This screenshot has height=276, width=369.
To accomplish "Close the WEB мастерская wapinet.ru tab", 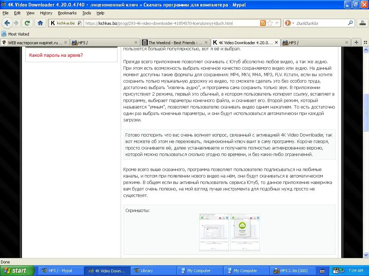I will tap(66, 42).
